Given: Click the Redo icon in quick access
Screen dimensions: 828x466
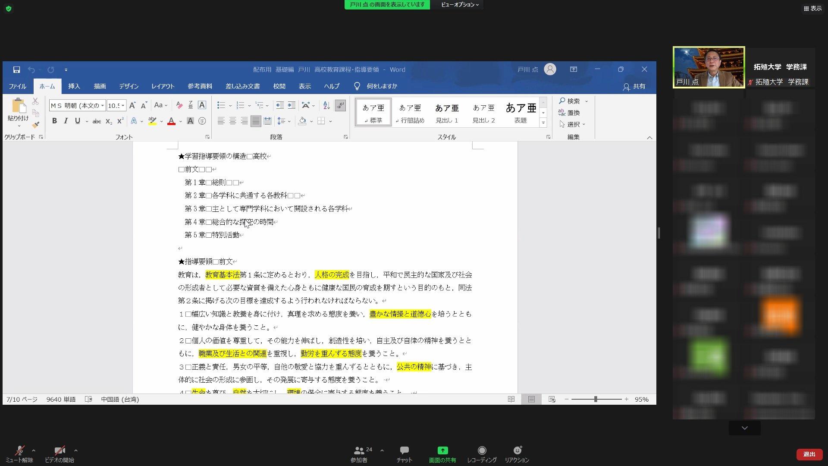Looking at the screenshot, I should [x=51, y=69].
